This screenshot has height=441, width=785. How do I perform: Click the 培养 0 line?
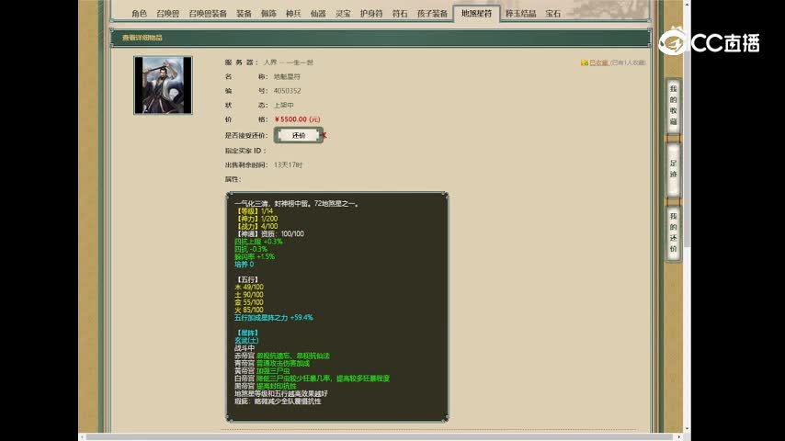tap(244, 264)
